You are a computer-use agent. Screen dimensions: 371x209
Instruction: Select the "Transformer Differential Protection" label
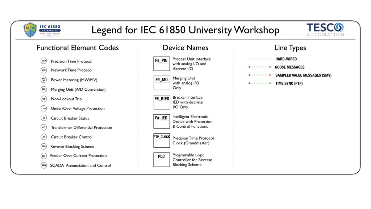click(82, 127)
